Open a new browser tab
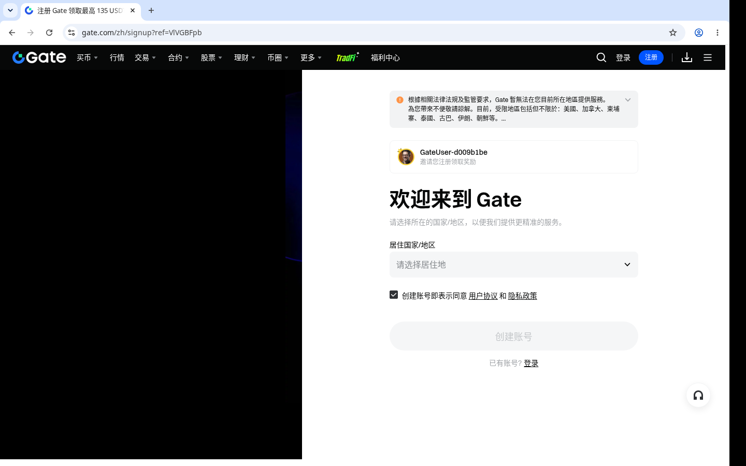This screenshot has height=466, width=746. click(x=151, y=10)
